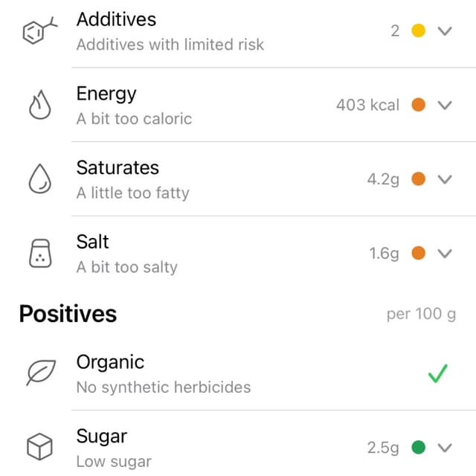Tap the 'per 100 g' label

coord(421,314)
